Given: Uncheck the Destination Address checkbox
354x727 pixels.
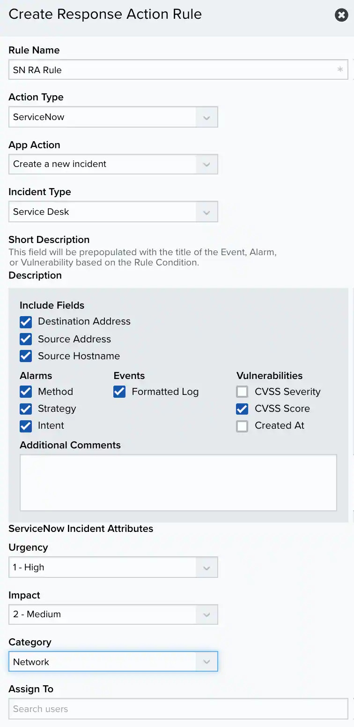Looking at the screenshot, I should pyautogui.click(x=26, y=322).
